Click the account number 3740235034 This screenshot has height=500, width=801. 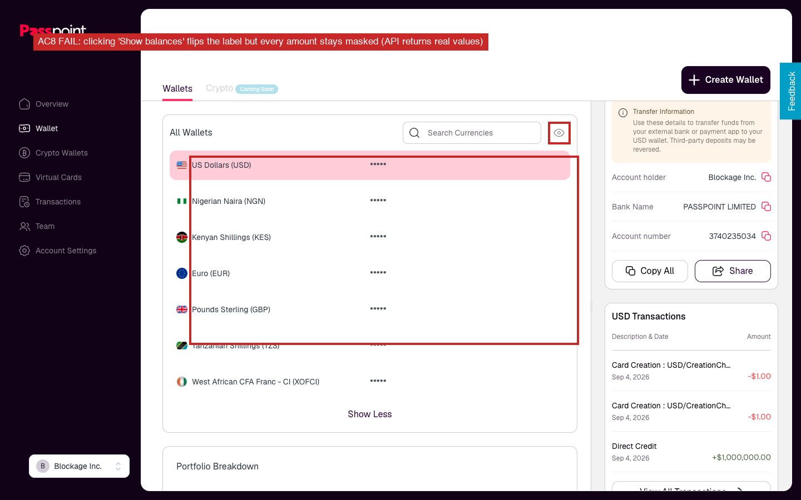click(x=732, y=236)
